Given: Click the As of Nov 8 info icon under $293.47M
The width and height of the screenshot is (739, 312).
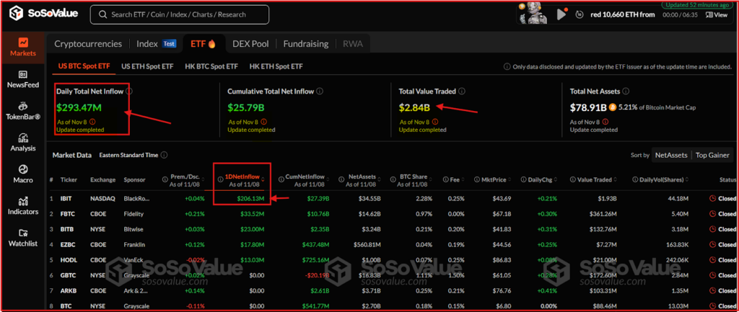Looking at the screenshot, I should 92,122.
